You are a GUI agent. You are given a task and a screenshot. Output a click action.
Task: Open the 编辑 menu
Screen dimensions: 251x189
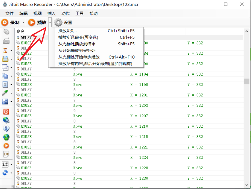(x=23, y=13)
